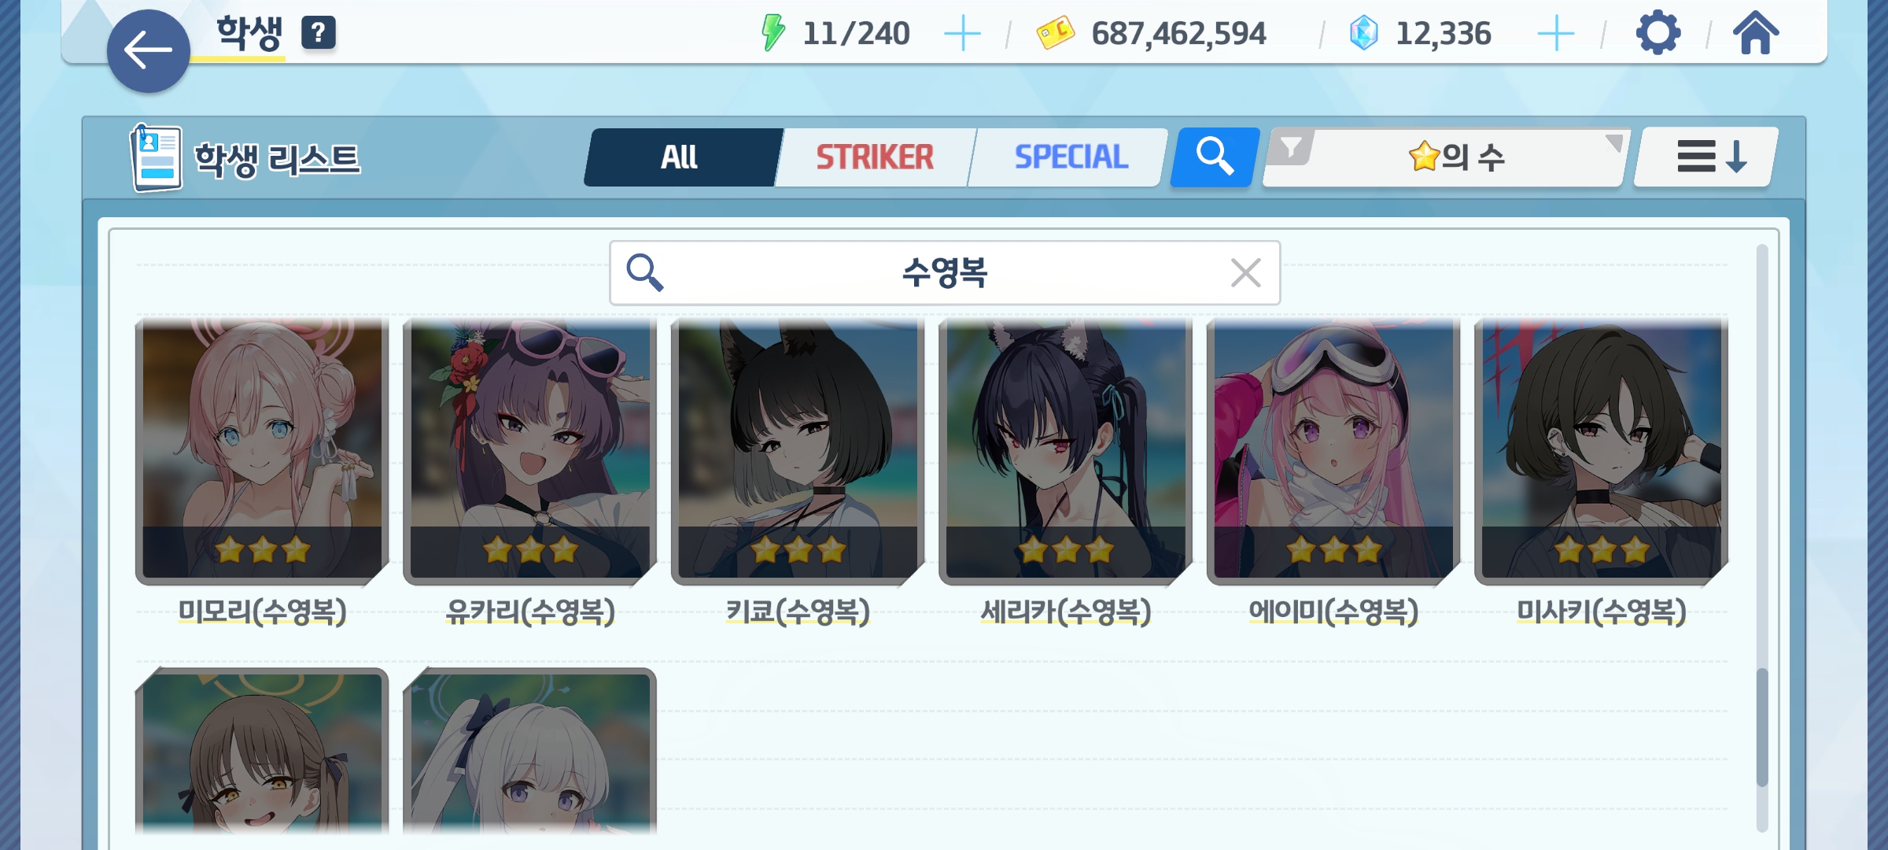
Task: Switch to the SPECIAL tab
Action: pos(1070,157)
